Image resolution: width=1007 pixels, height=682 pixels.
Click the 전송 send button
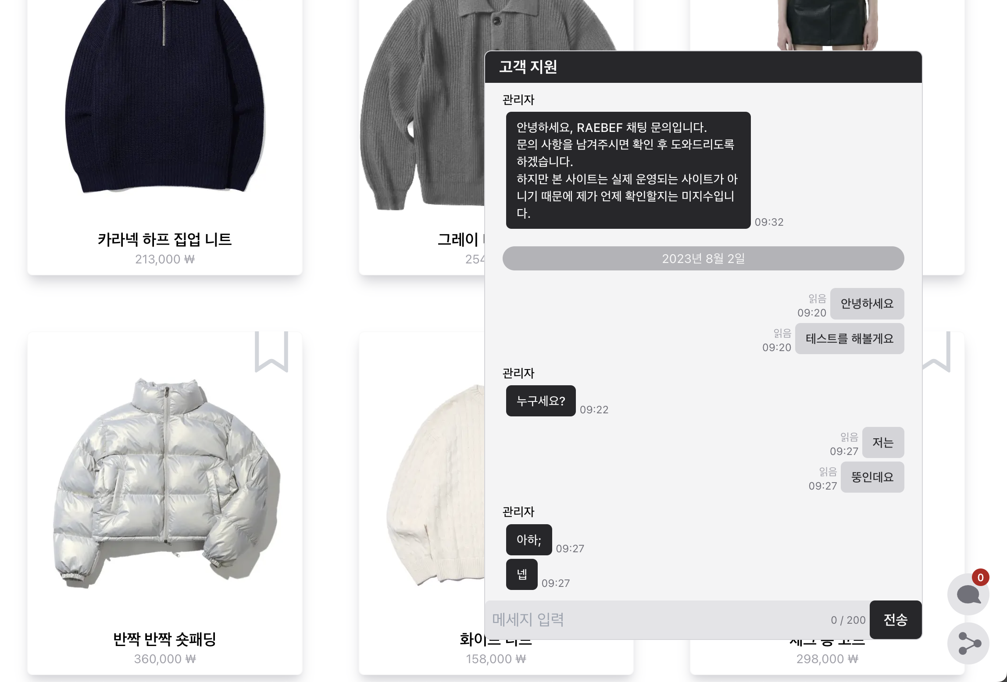(x=895, y=620)
